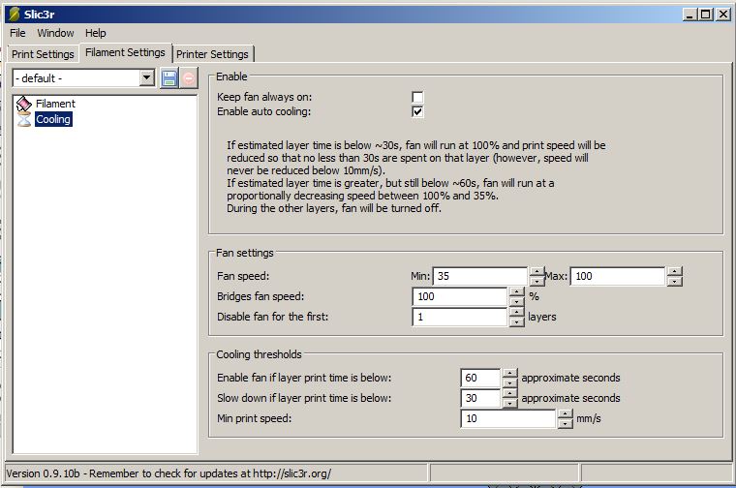Click the Filament spool icon in the tree
This screenshot has width=736, height=488.
click(23, 104)
